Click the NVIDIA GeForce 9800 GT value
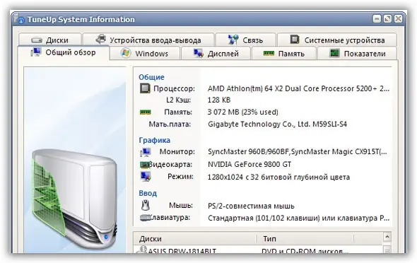 coord(249,164)
